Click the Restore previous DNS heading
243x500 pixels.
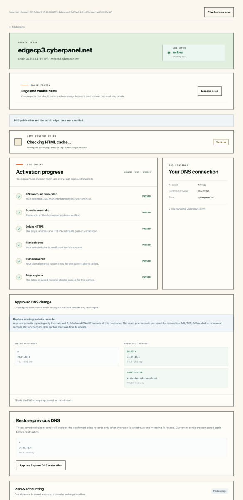[38, 420]
